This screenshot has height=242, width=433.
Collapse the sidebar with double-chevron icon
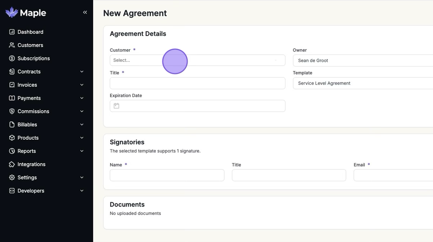[85, 12]
